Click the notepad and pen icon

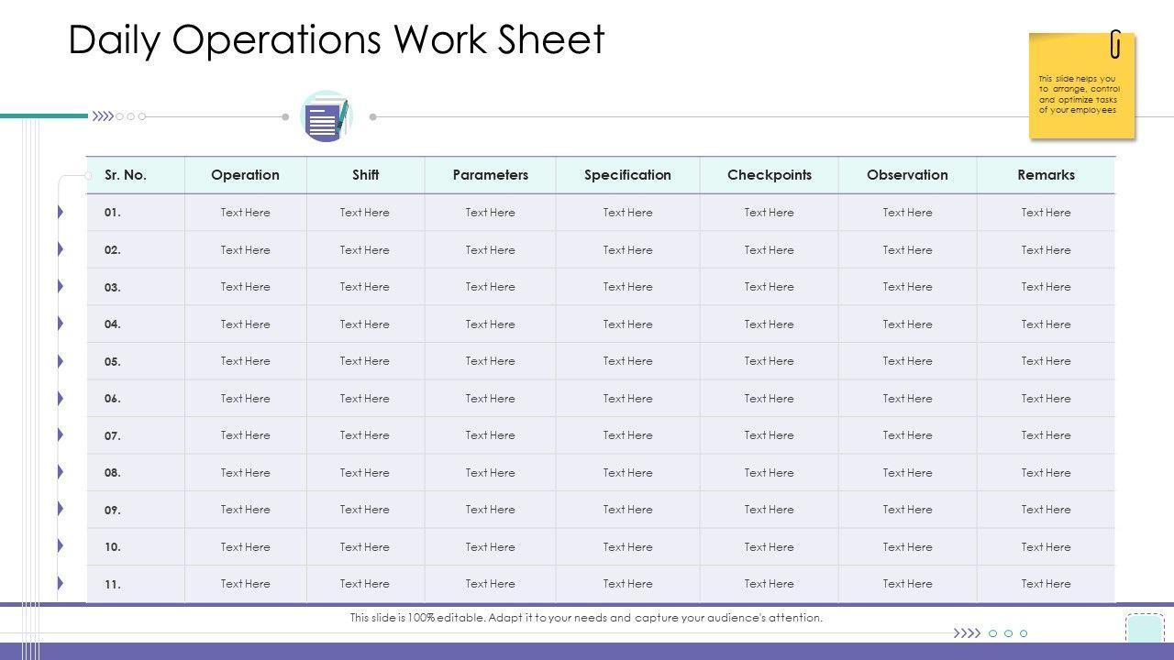[327, 116]
